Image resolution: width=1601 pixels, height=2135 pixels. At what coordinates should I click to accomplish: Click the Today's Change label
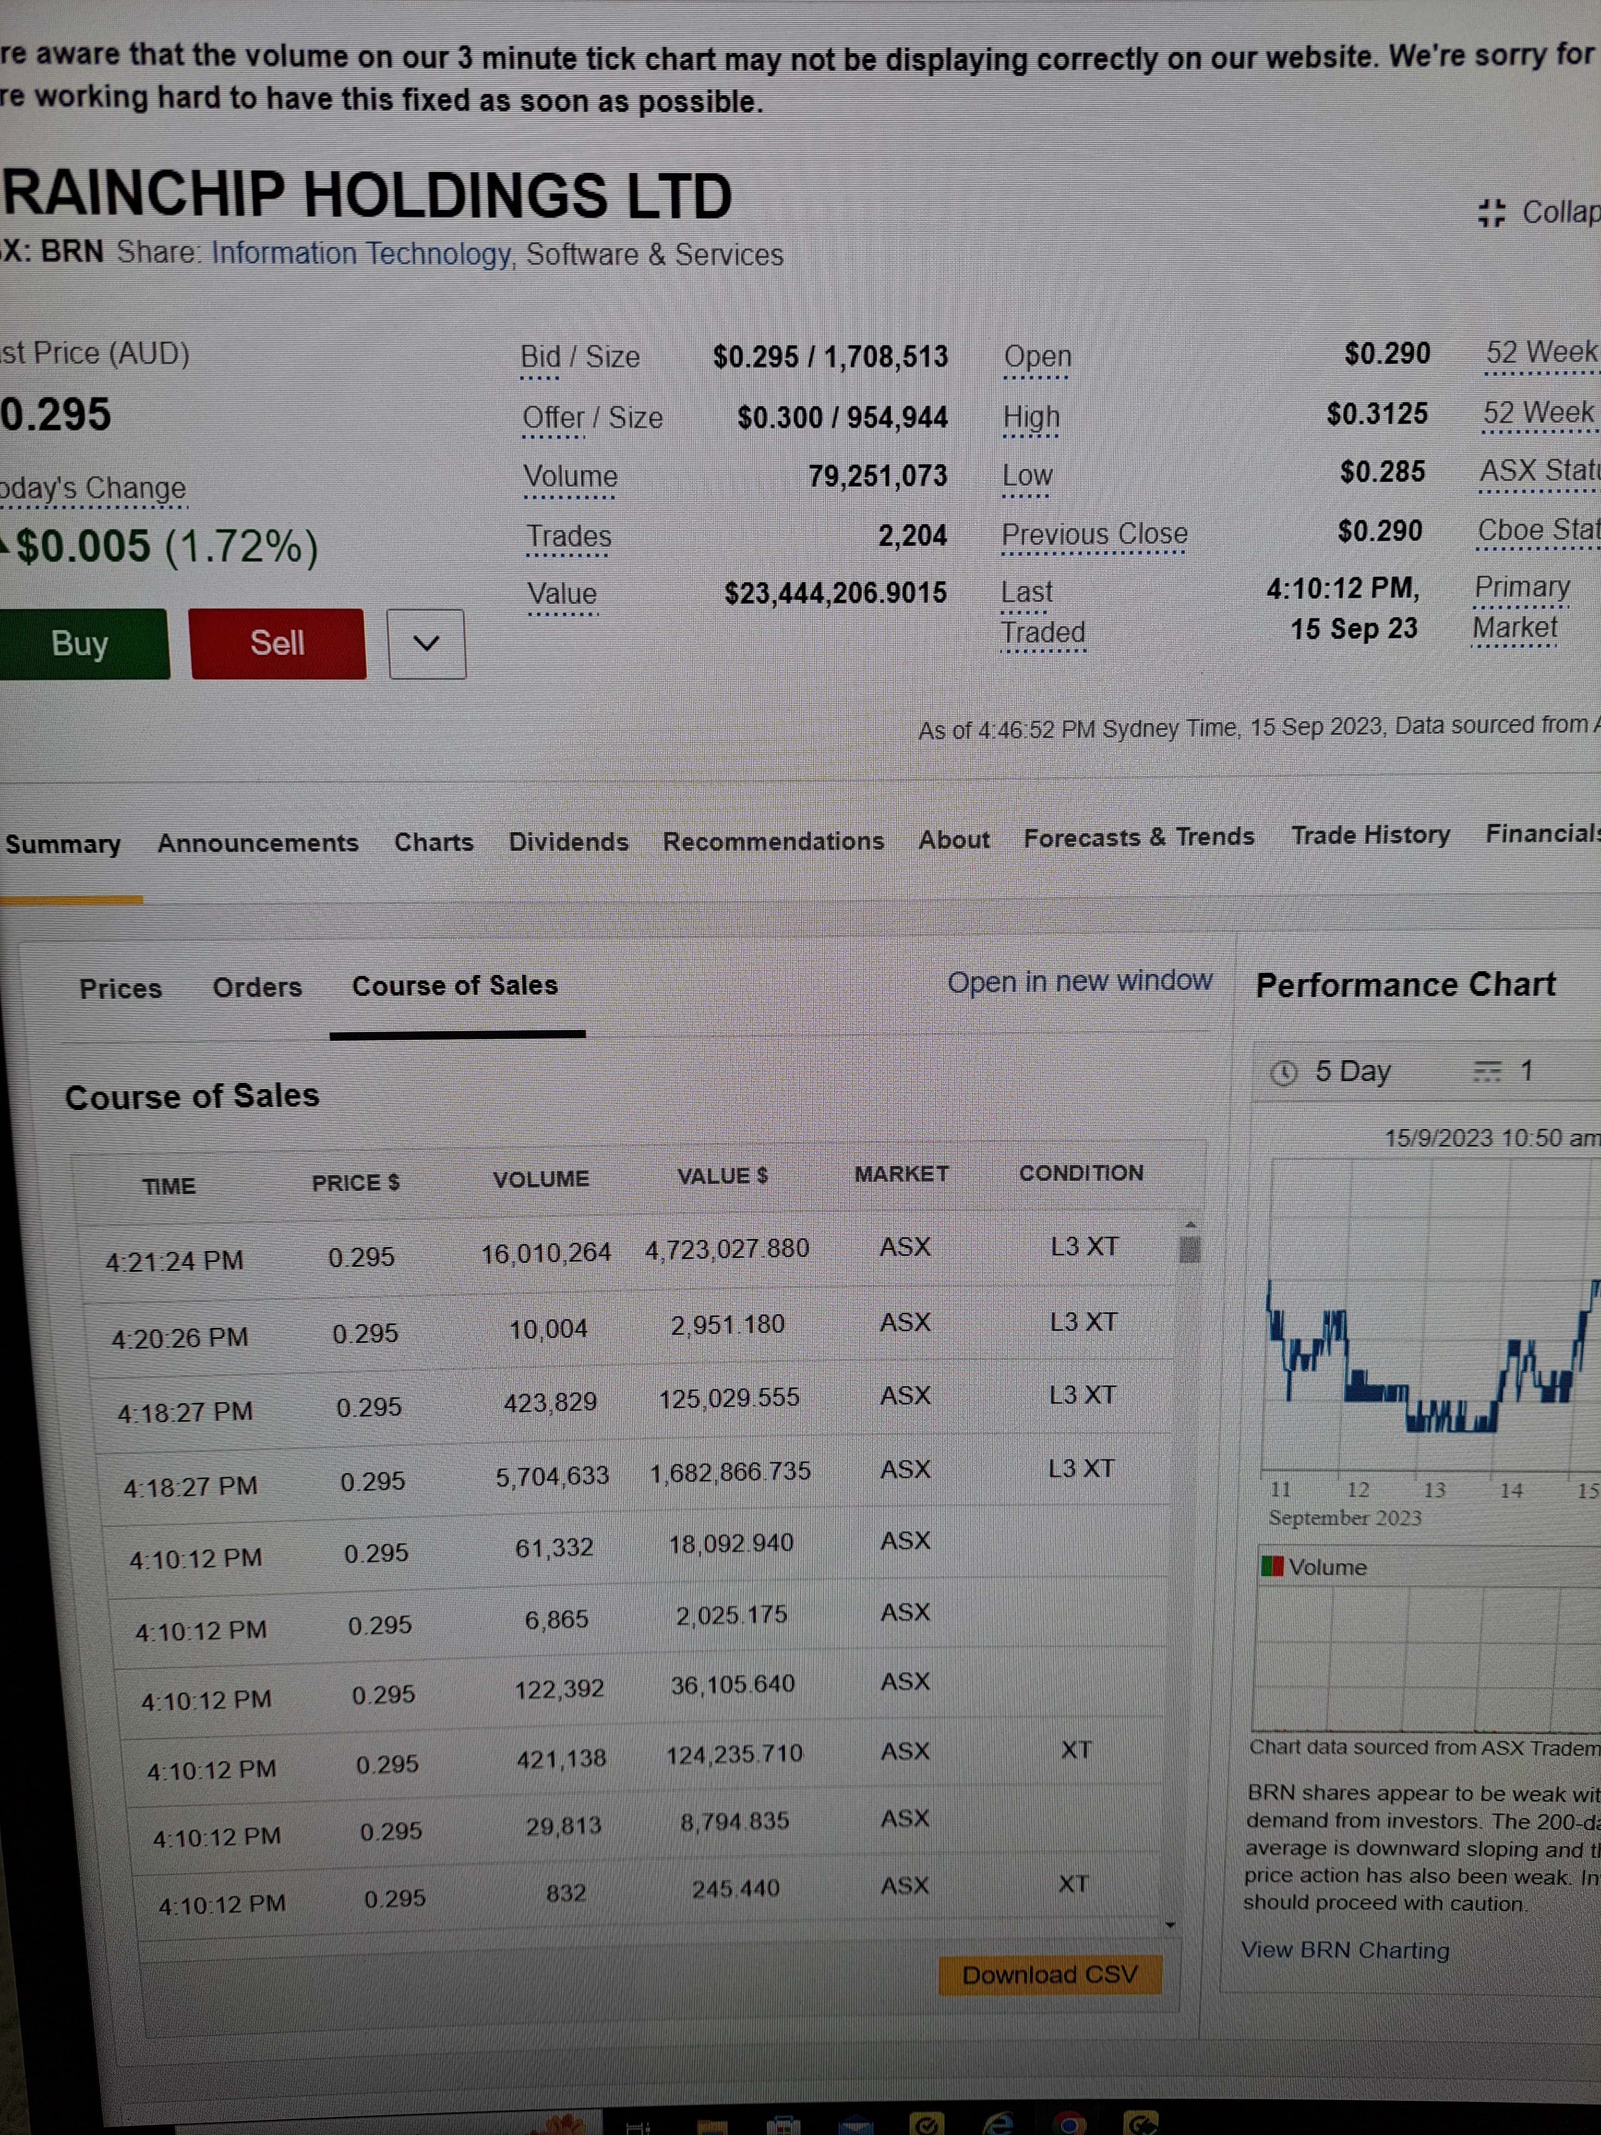pyautogui.click(x=93, y=489)
